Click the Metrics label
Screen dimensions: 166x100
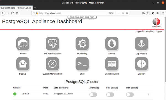pyautogui.click(x=112, y=54)
